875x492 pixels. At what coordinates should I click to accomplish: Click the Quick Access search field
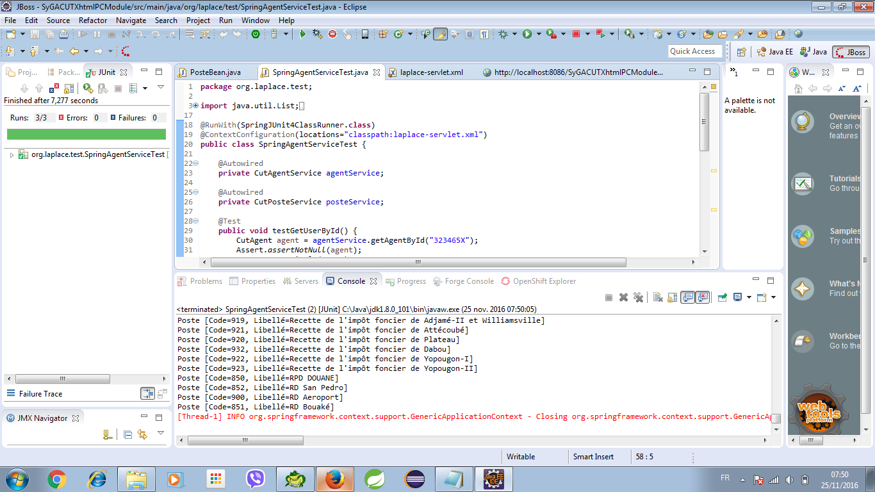tap(694, 51)
